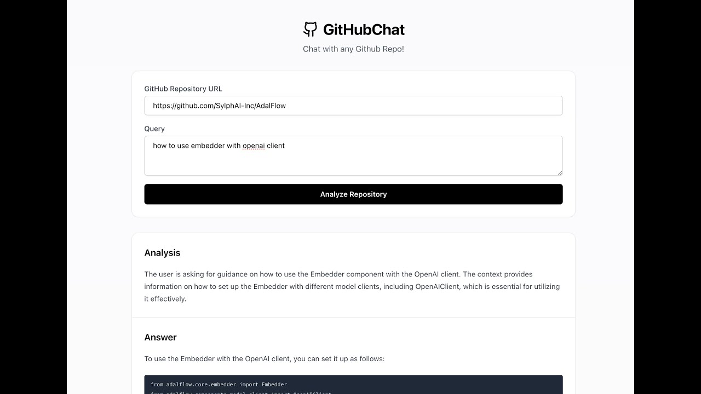Viewport: 701px width, 394px height.
Task: Click the divider line above the Answer section
Action: coord(353,317)
